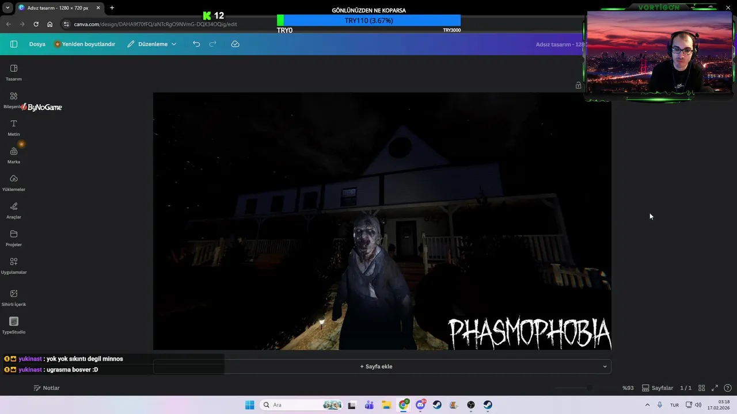737x414 pixels.
Task: Add a page with Sayfa ekle
Action: tap(376, 366)
